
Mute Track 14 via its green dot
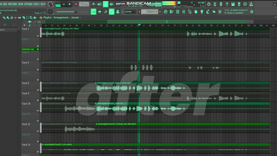[x=38, y=152]
